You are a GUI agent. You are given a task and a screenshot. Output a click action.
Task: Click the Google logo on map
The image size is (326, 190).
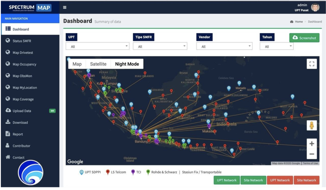coord(75,161)
